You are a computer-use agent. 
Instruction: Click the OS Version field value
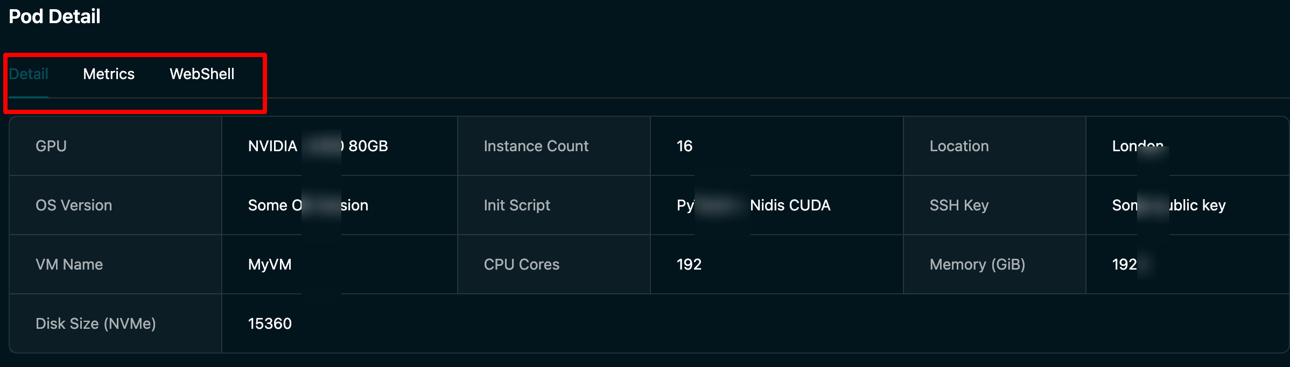pyautogui.click(x=307, y=205)
